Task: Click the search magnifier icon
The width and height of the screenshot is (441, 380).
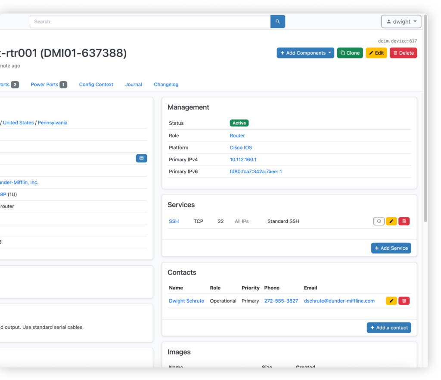Action: point(277,21)
